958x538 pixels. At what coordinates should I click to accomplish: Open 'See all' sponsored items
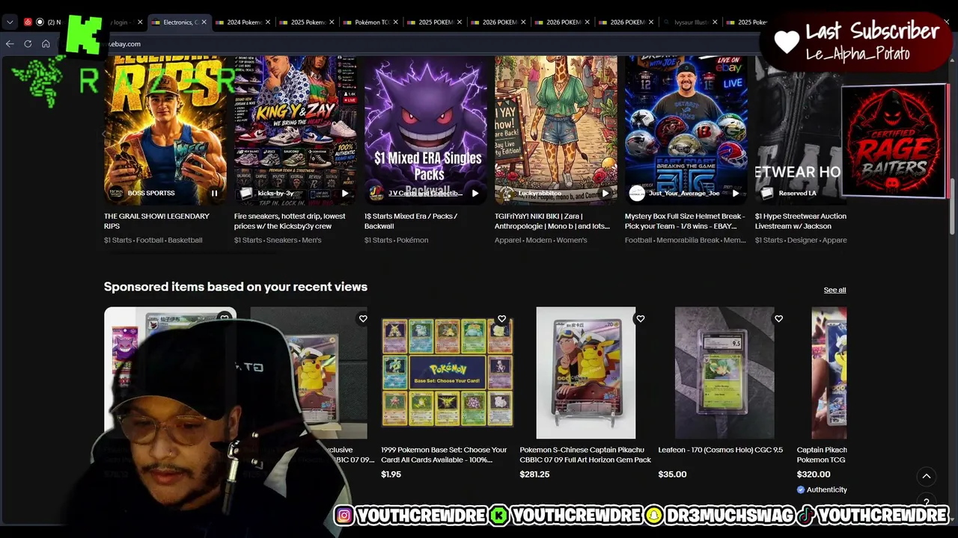[835, 290]
